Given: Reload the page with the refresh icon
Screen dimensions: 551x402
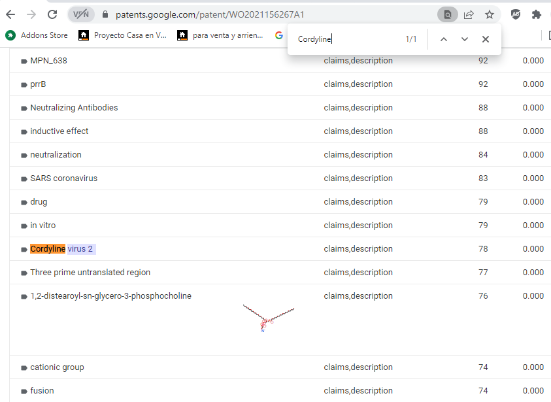Looking at the screenshot, I should (x=52, y=14).
